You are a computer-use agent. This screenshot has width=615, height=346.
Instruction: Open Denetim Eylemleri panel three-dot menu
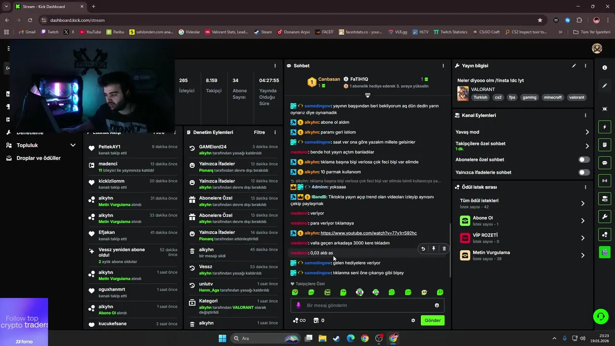(x=275, y=132)
